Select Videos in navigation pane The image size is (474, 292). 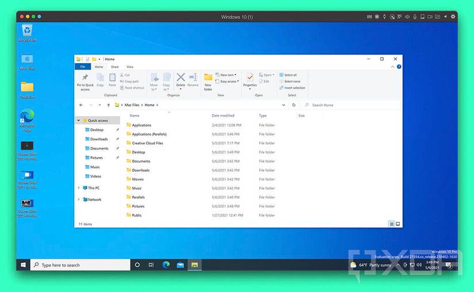tap(95, 176)
